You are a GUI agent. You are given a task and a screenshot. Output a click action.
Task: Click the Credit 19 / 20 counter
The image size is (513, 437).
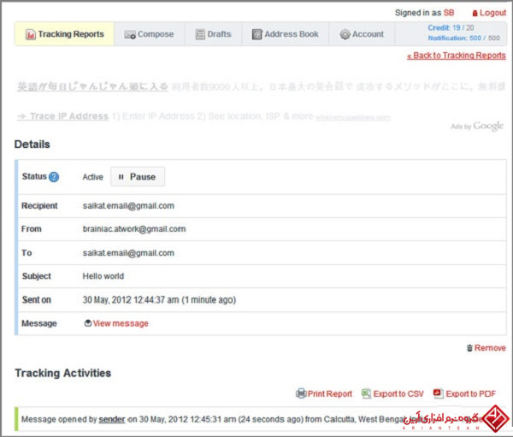tap(451, 28)
